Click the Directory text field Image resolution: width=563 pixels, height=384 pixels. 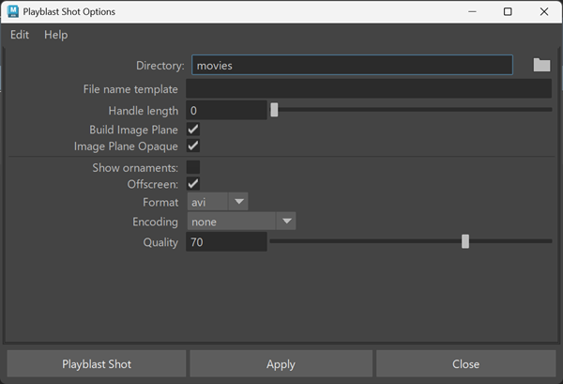(x=352, y=66)
